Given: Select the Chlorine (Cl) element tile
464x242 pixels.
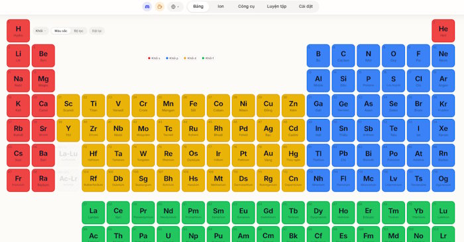Looking at the screenshot, I should (x=418, y=81).
